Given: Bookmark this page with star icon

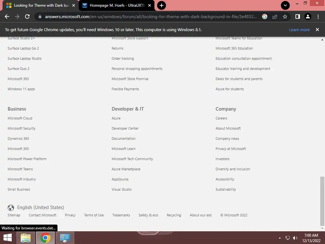Looking at the screenshot, I should (x=285, y=17).
